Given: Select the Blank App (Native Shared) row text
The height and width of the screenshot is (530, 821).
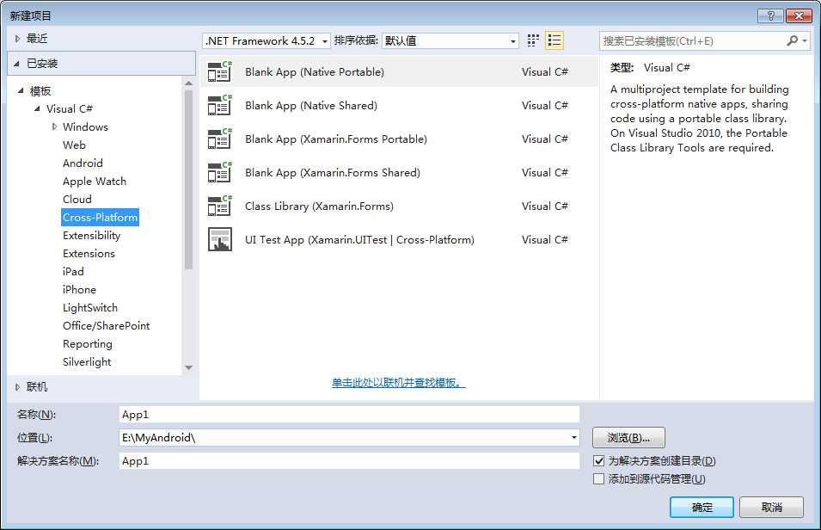Looking at the screenshot, I should 311,105.
